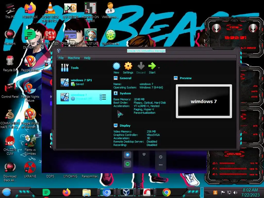Image resolution: width=264 pixels, height=198 pixels.
Task: Open the UKRAINE radiation desktop icon
Action: click(x=30, y=170)
